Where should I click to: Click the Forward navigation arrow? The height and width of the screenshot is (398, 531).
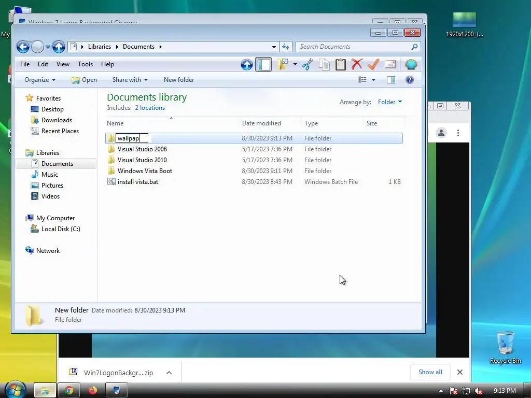(x=37, y=47)
